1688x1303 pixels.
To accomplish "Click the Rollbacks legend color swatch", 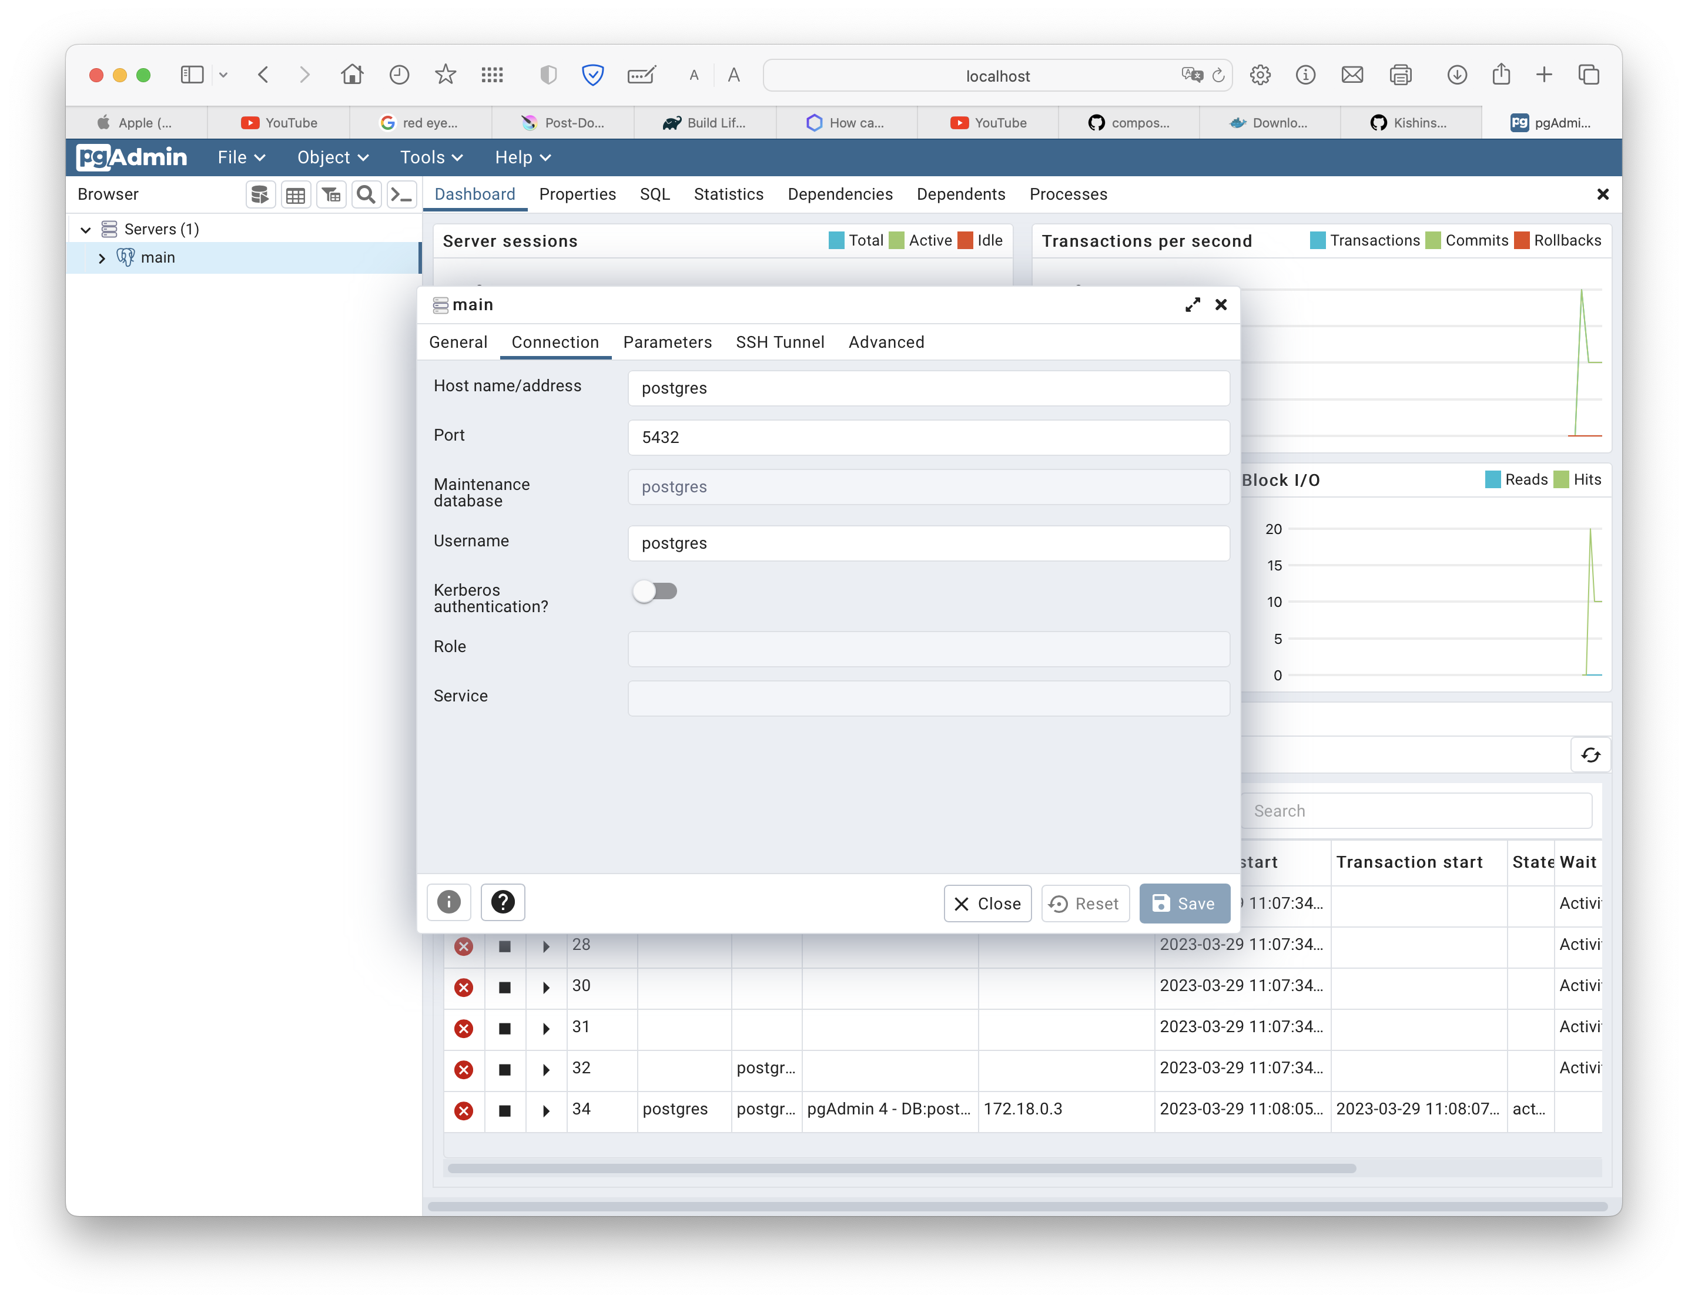I will (x=1522, y=240).
